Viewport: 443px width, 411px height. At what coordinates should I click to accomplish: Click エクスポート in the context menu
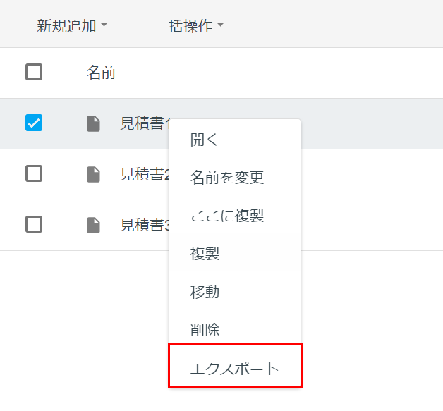tap(234, 368)
